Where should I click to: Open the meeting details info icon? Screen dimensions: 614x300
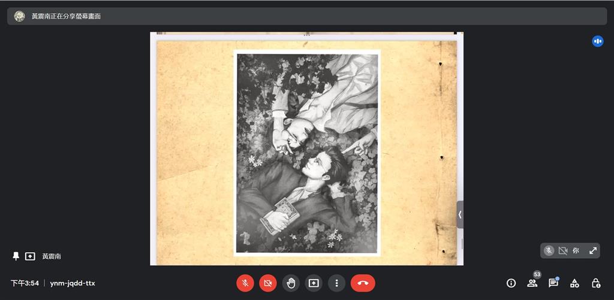pos(511,283)
